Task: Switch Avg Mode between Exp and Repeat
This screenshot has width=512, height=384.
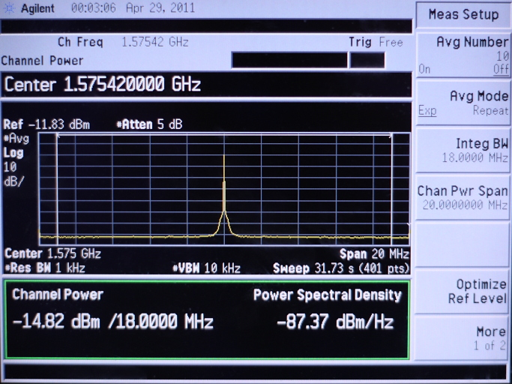Action: pyautogui.click(x=463, y=103)
